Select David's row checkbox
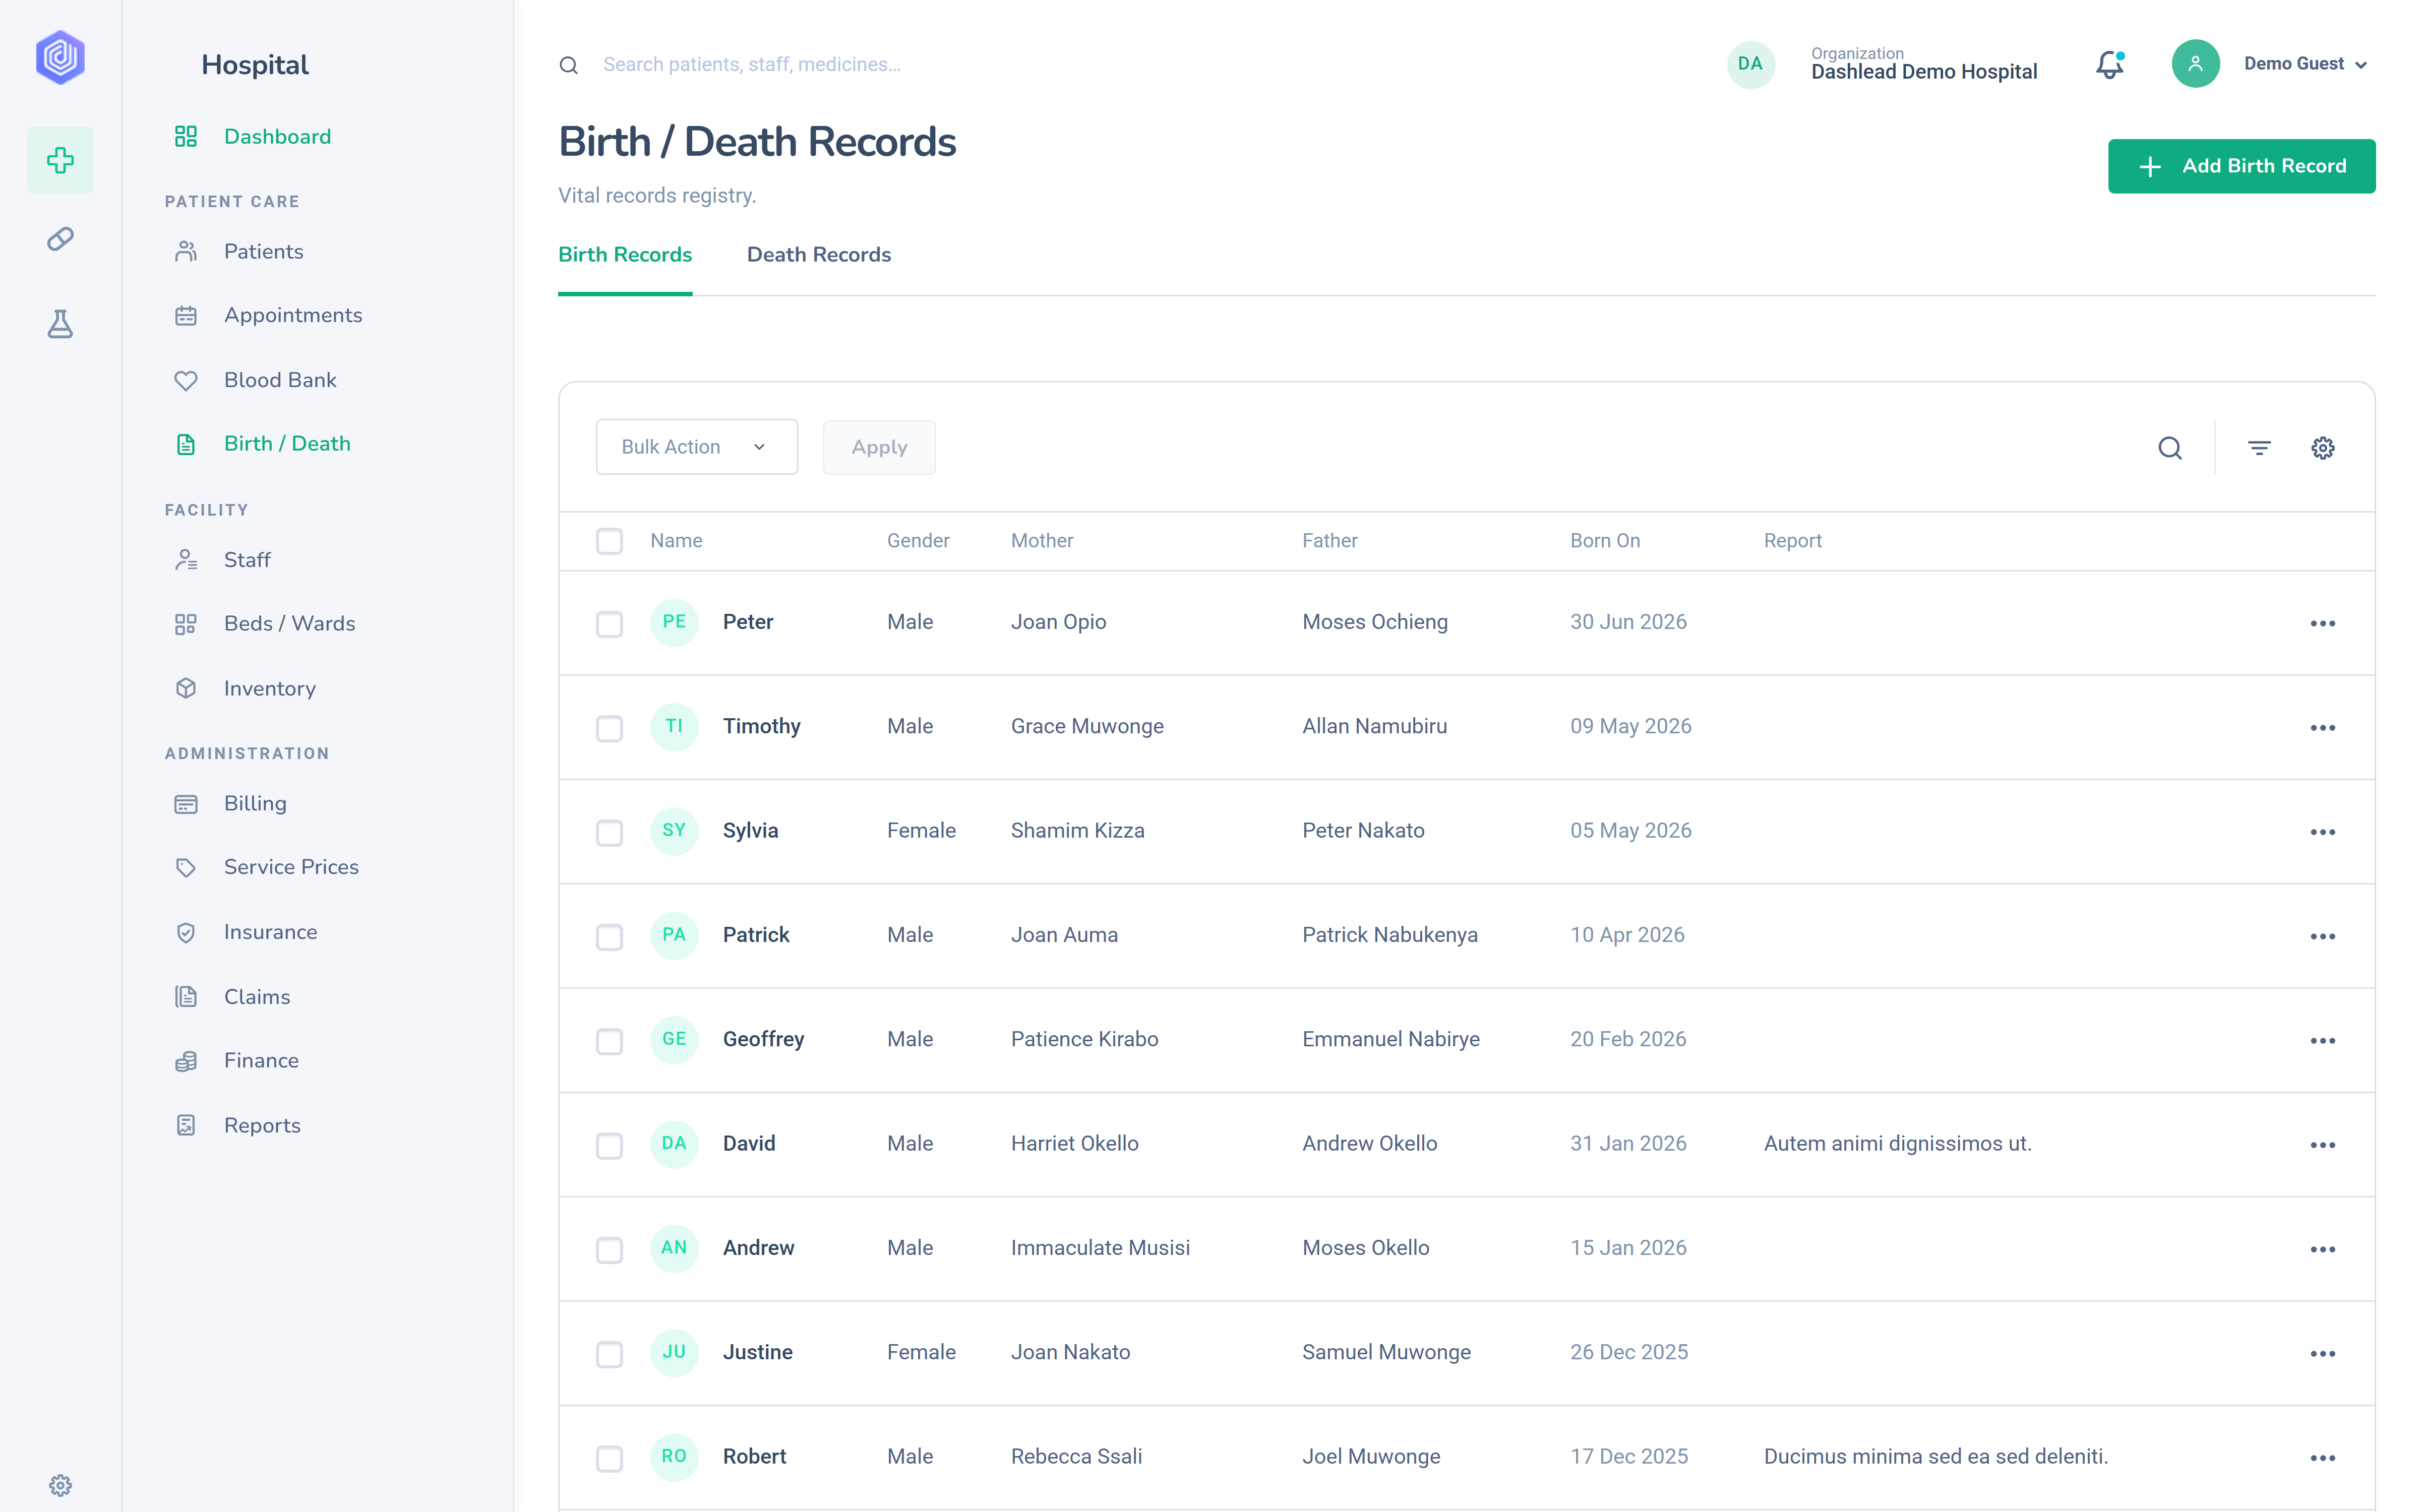This screenshot has width=2420, height=1512. click(609, 1145)
